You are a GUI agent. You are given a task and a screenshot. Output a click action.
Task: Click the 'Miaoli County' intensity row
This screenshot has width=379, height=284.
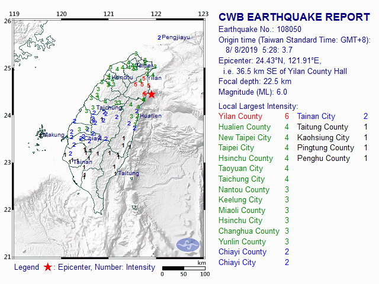click(x=253, y=211)
